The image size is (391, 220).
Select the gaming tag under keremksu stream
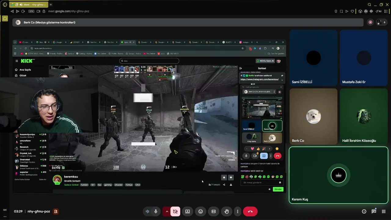(x=108, y=185)
